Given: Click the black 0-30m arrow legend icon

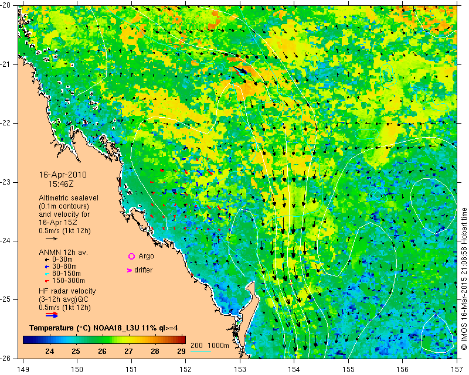Looking at the screenshot, I should tap(46, 260).
